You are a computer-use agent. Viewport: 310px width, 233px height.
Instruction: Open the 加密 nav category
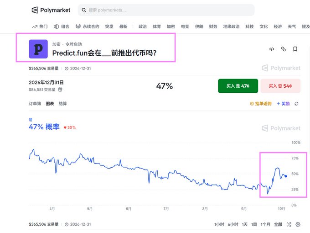point(171,26)
